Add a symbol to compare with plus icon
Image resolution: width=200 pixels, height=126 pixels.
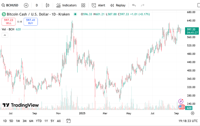click(26, 5)
